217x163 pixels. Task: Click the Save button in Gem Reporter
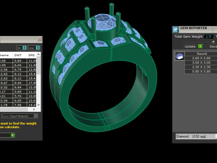point(213,46)
